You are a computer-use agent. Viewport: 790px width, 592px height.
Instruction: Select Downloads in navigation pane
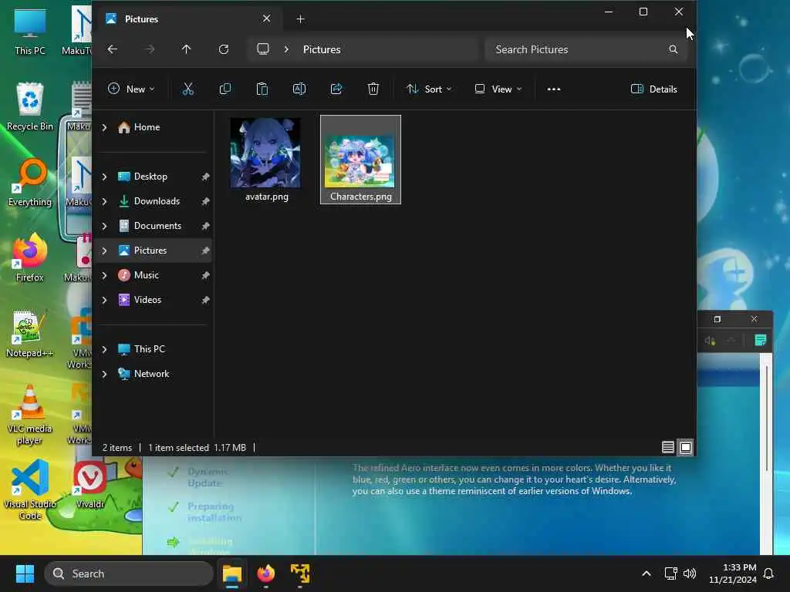pos(157,201)
